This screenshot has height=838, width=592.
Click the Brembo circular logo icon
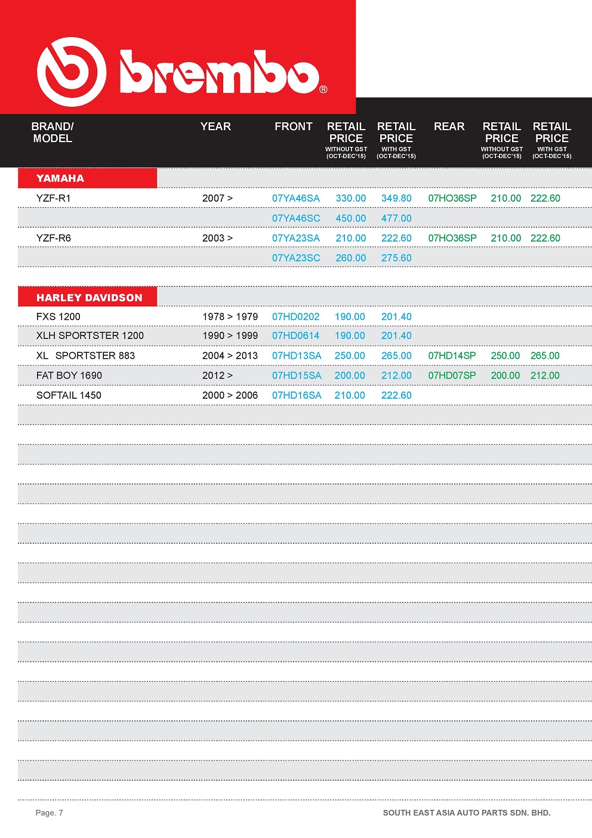coord(72,72)
